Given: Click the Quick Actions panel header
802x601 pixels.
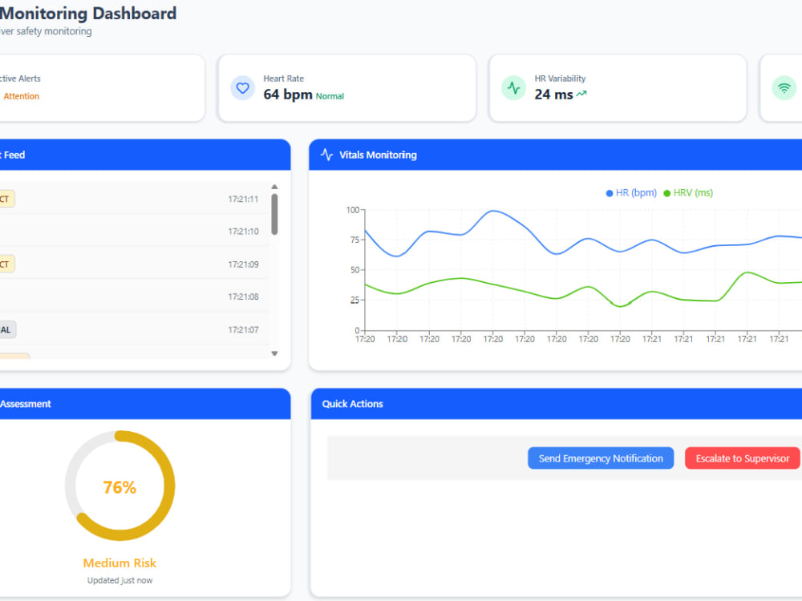Looking at the screenshot, I should [x=557, y=404].
